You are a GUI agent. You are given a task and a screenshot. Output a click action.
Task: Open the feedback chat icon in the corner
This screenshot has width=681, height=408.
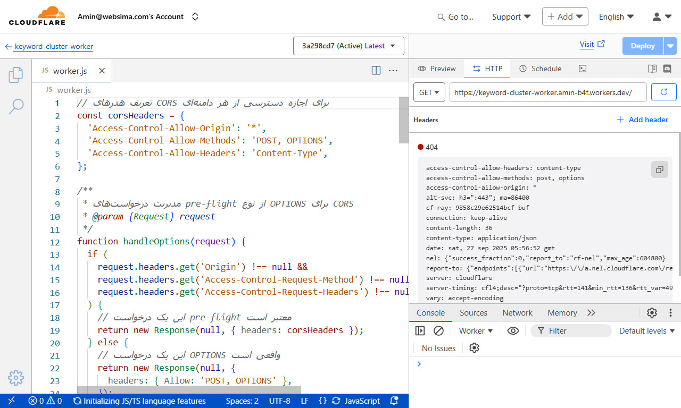tap(668, 69)
